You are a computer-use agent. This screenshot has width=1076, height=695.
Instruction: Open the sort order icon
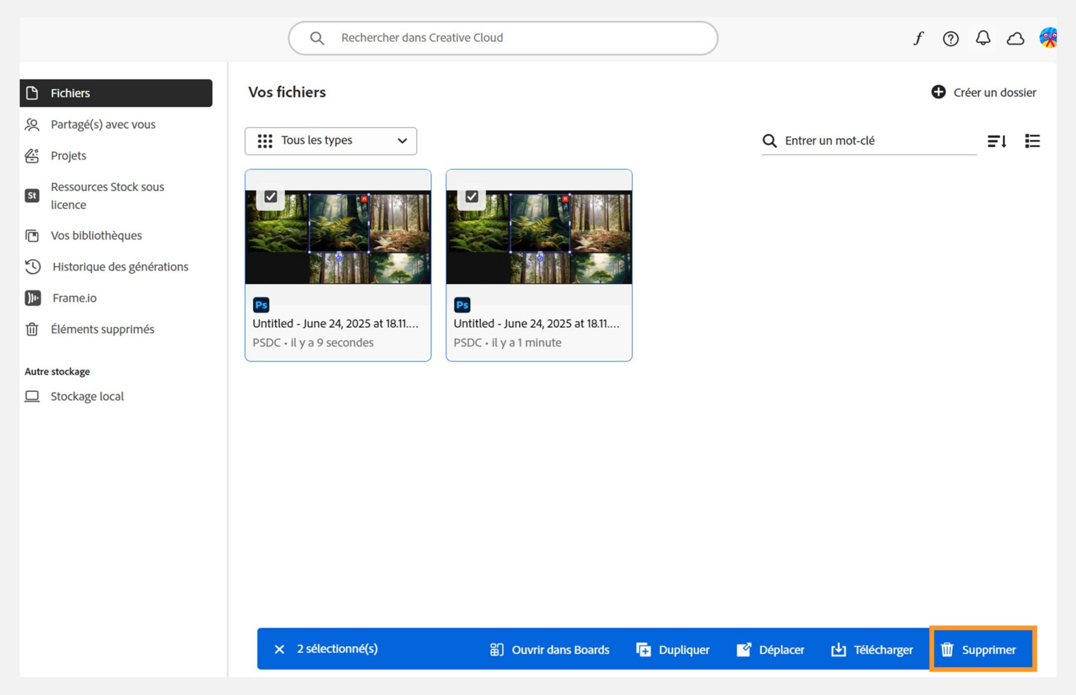tap(997, 141)
